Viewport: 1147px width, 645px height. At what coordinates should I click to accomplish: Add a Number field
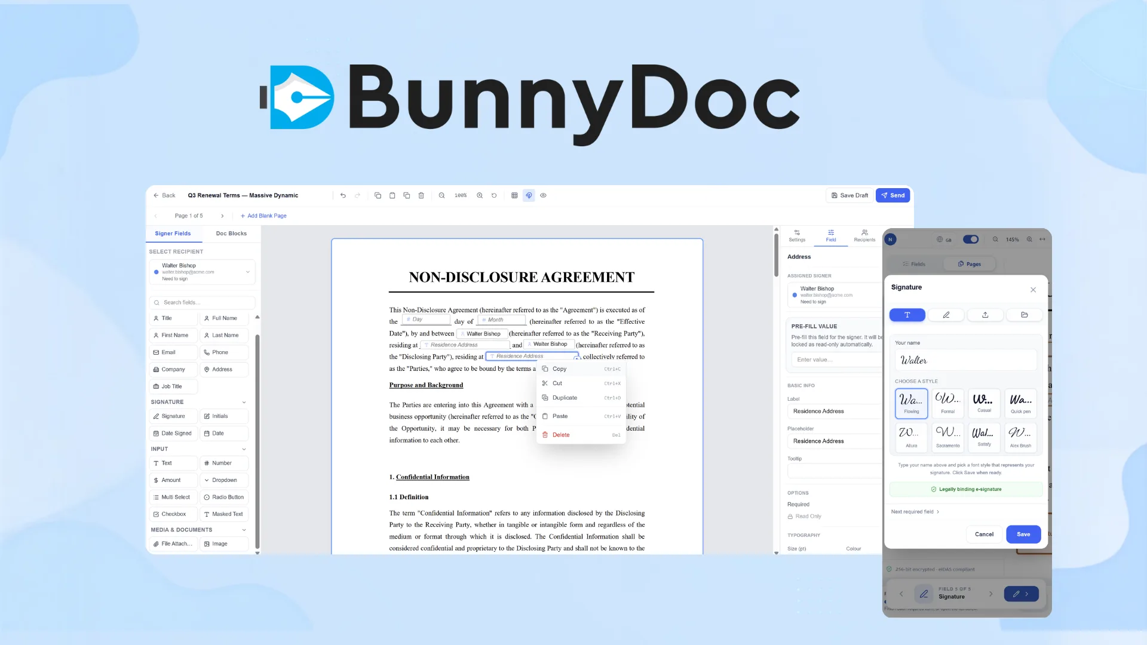[x=224, y=463]
